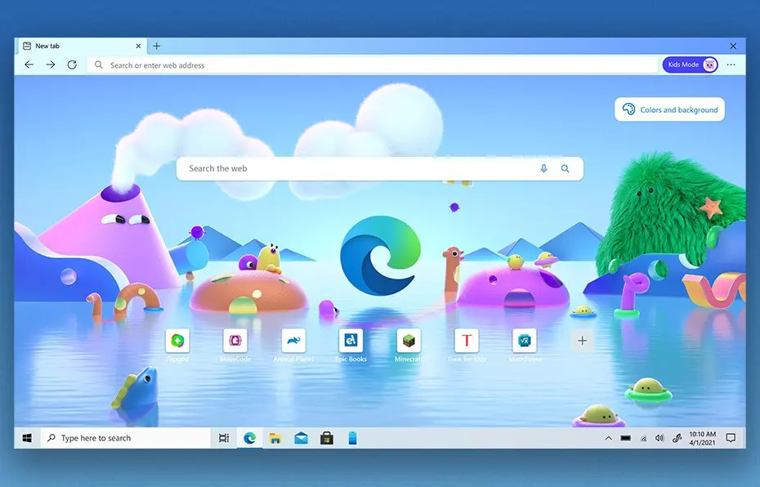Close the New tab tab
The height and width of the screenshot is (487, 760).
click(138, 46)
